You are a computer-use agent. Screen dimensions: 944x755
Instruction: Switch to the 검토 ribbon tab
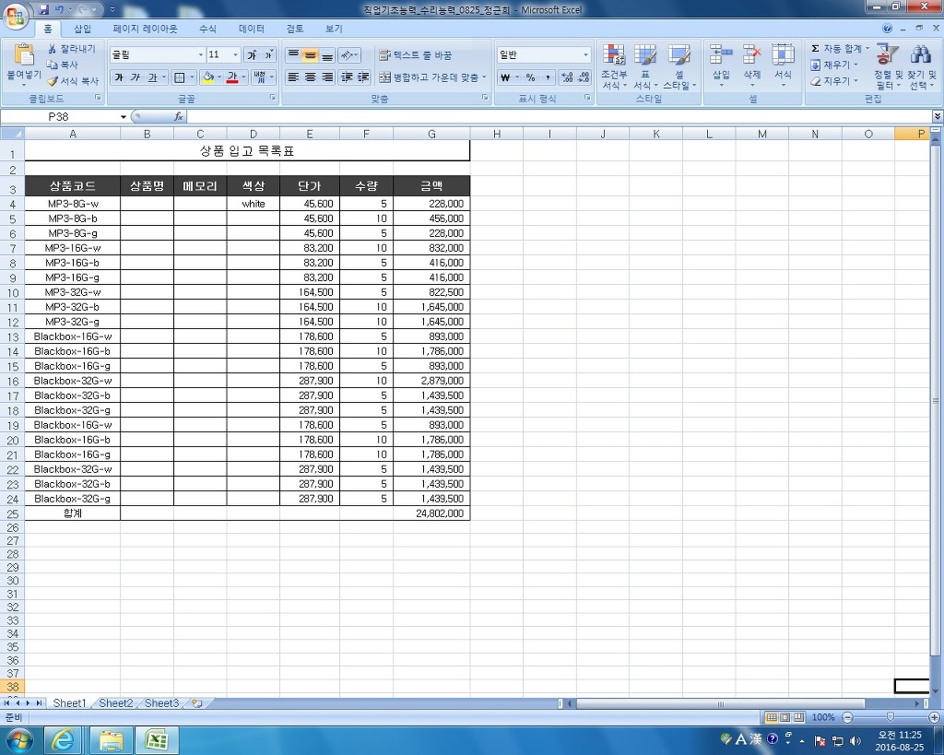pyautogui.click(x=295, y=29)
